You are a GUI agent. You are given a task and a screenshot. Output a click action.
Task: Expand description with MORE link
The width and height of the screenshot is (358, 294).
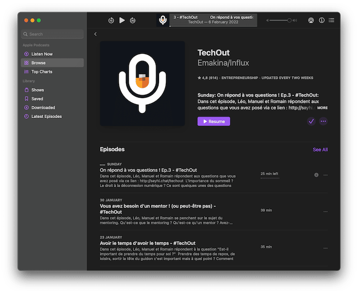[x=322, y=108]
